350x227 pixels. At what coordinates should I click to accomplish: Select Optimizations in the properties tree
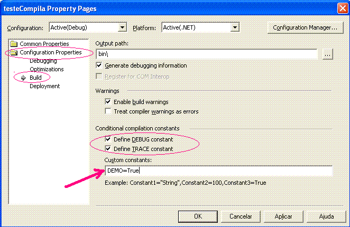47,69
